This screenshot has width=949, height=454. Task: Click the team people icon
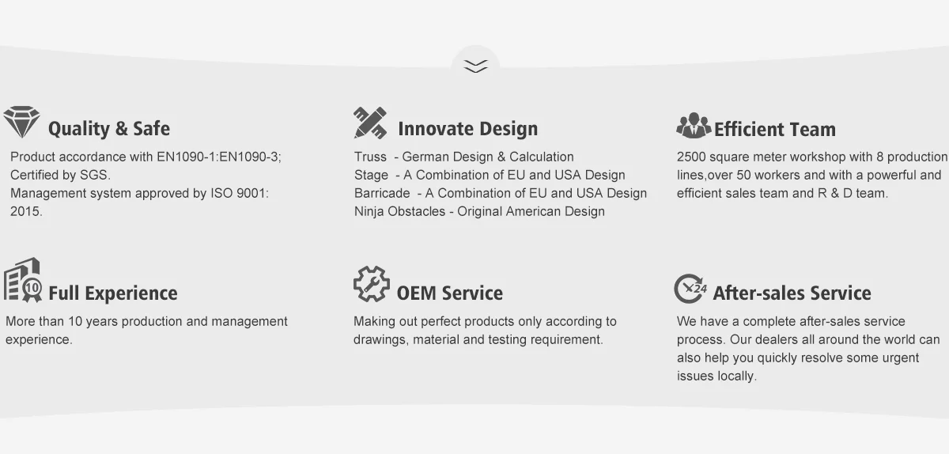694,125
